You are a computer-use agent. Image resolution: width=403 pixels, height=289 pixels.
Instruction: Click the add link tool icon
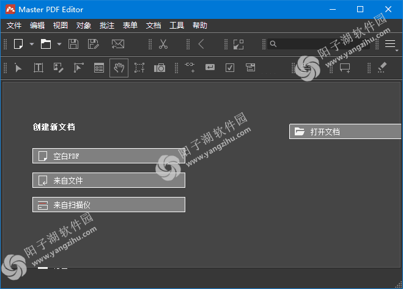click(190, 67)
